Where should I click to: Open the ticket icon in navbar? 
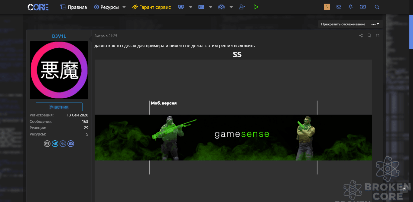(x=201, y=7)
